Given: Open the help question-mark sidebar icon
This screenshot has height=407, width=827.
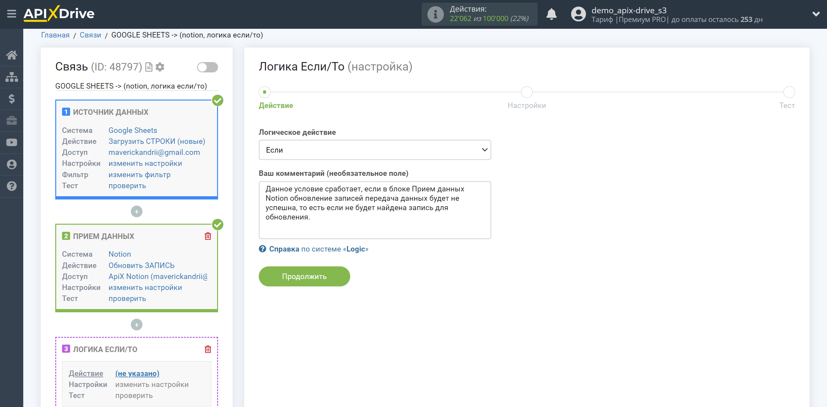Looking at the screenshot, I should pyautogui.click(x=12, y=186).
